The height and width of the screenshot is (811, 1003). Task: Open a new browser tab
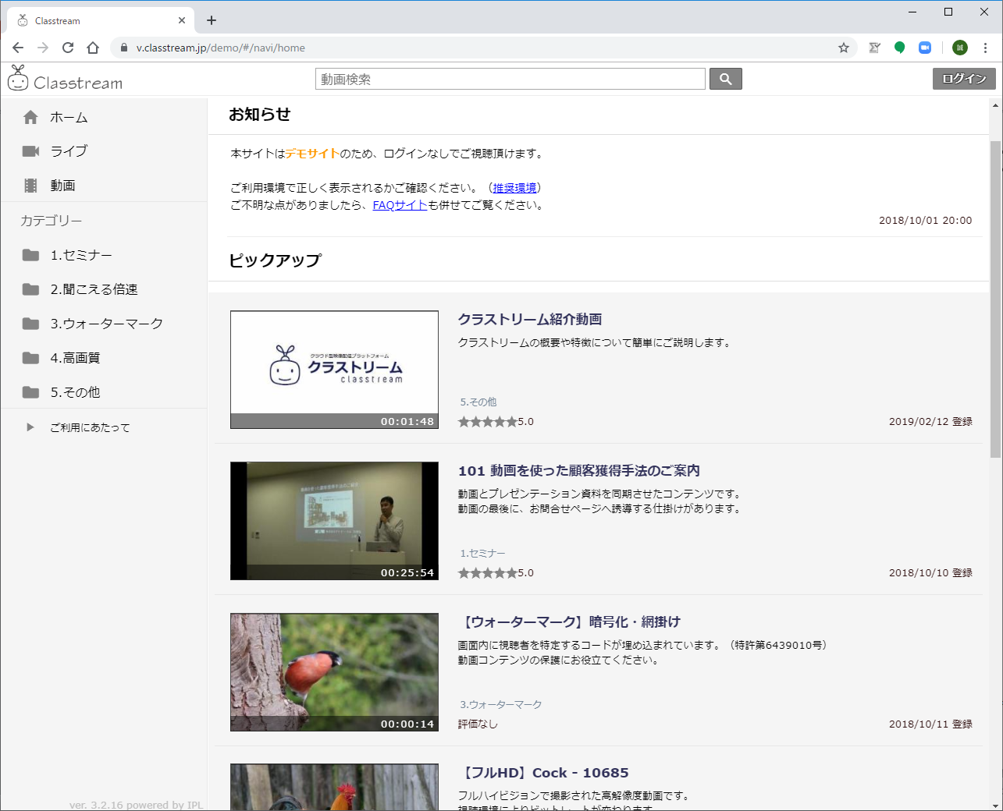coord(212,20)
